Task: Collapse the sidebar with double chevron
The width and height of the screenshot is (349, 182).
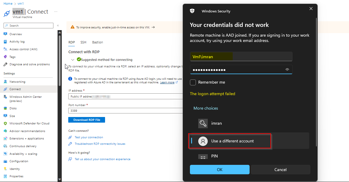Action: coord(58,25)
